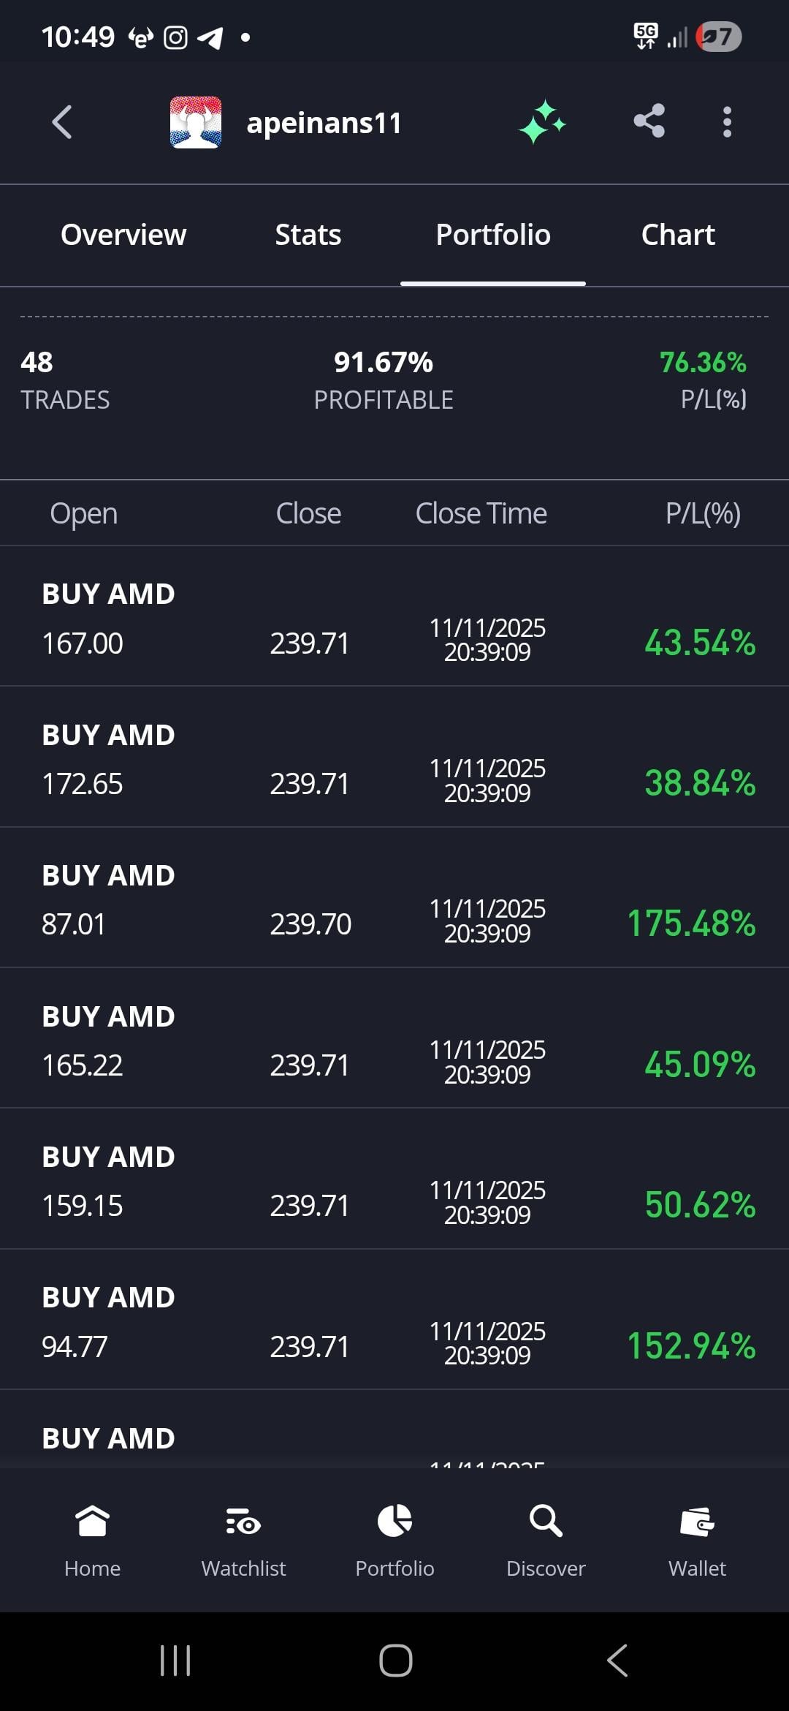Switch to the Stats tab

pyautogui.click(x=308, y=235)
